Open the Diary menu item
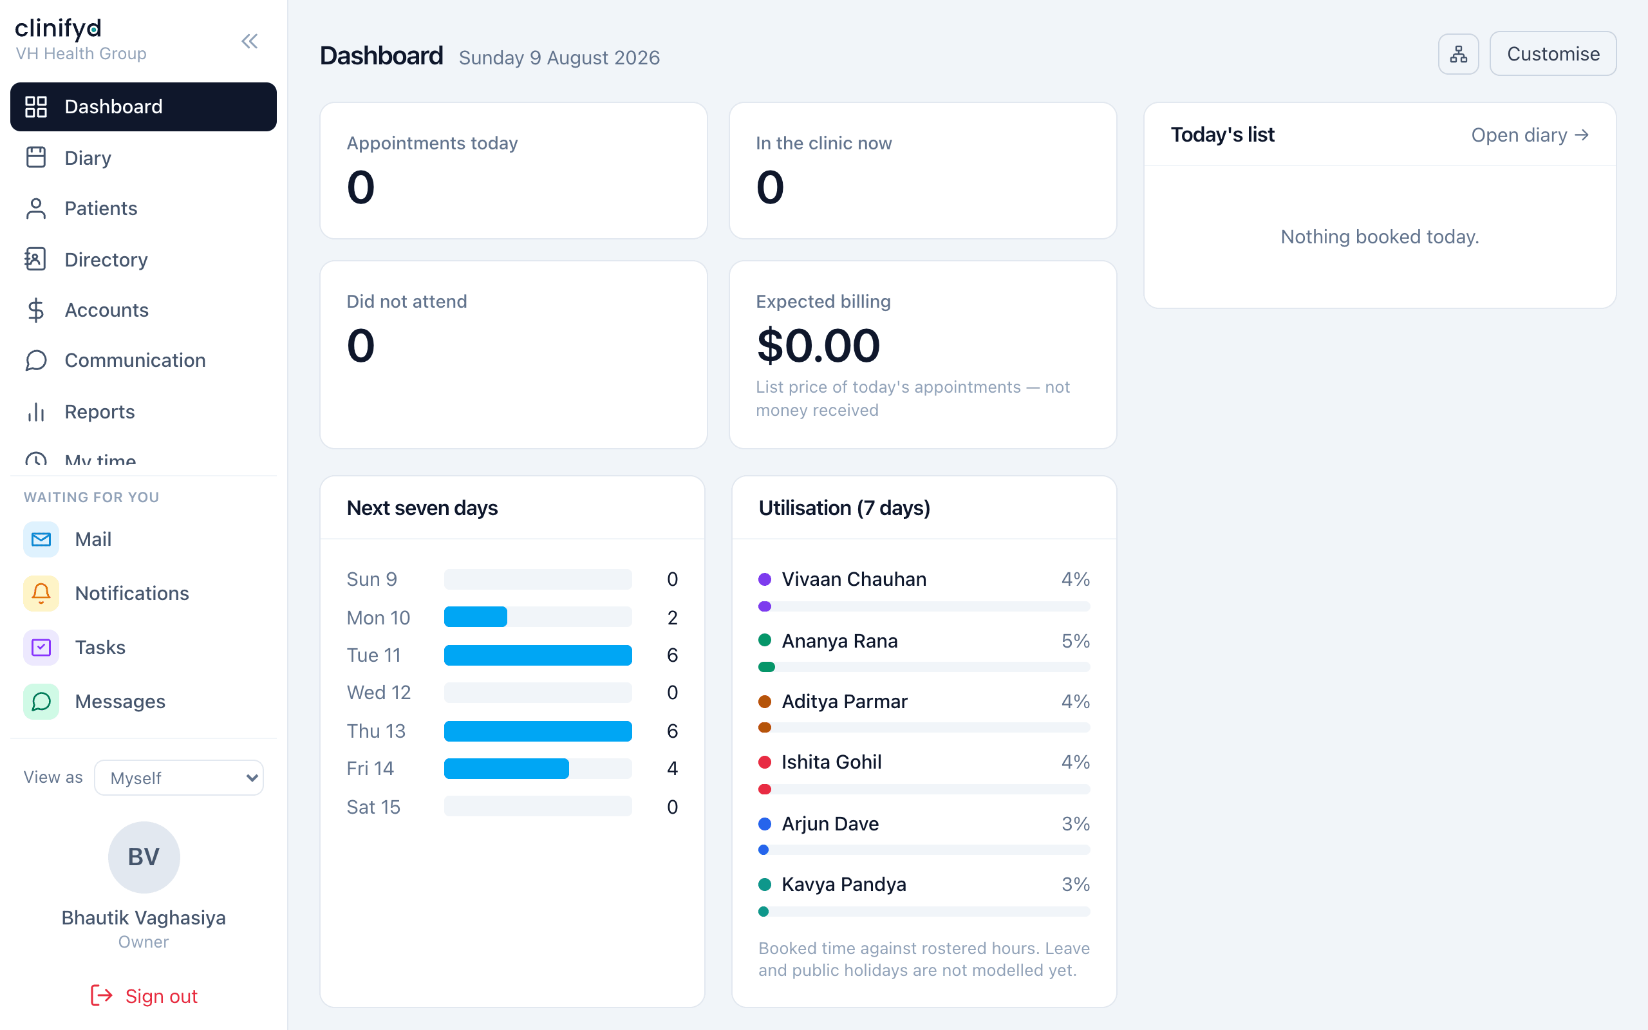The image size is (1648, 1030). pos(144,157)
